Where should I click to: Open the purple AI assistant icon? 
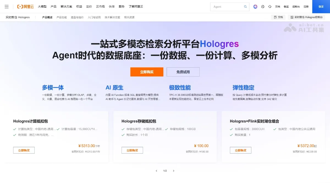pos(255,7)
